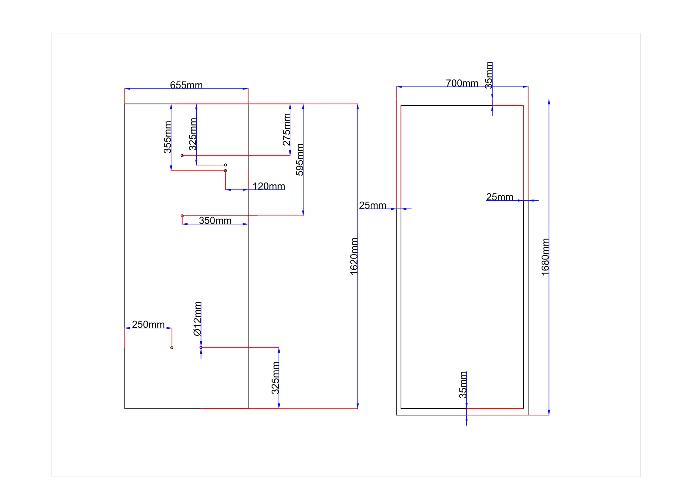Image resolution: width=698 pixels, height=493 pixels.
Task: Select the 700mm width dimension label
Action: pos(462,83)
